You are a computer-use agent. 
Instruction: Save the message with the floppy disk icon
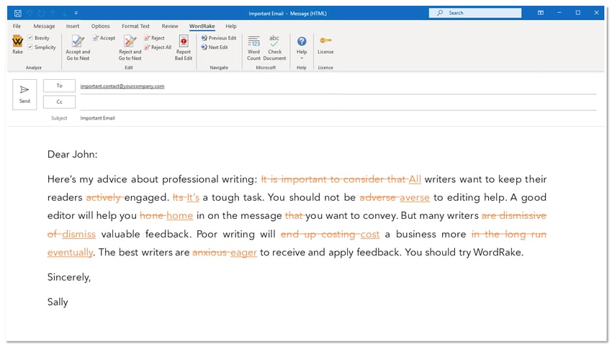click(x=17, y=13)
